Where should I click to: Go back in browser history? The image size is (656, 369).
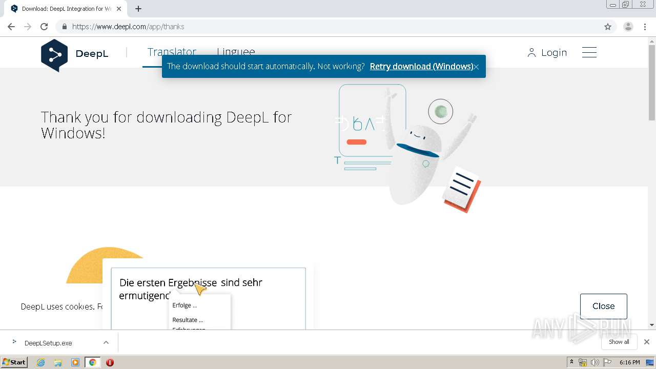click(11, 27)
